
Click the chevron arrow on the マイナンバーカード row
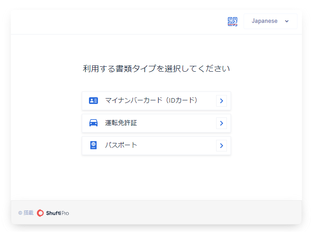(222, 101)
